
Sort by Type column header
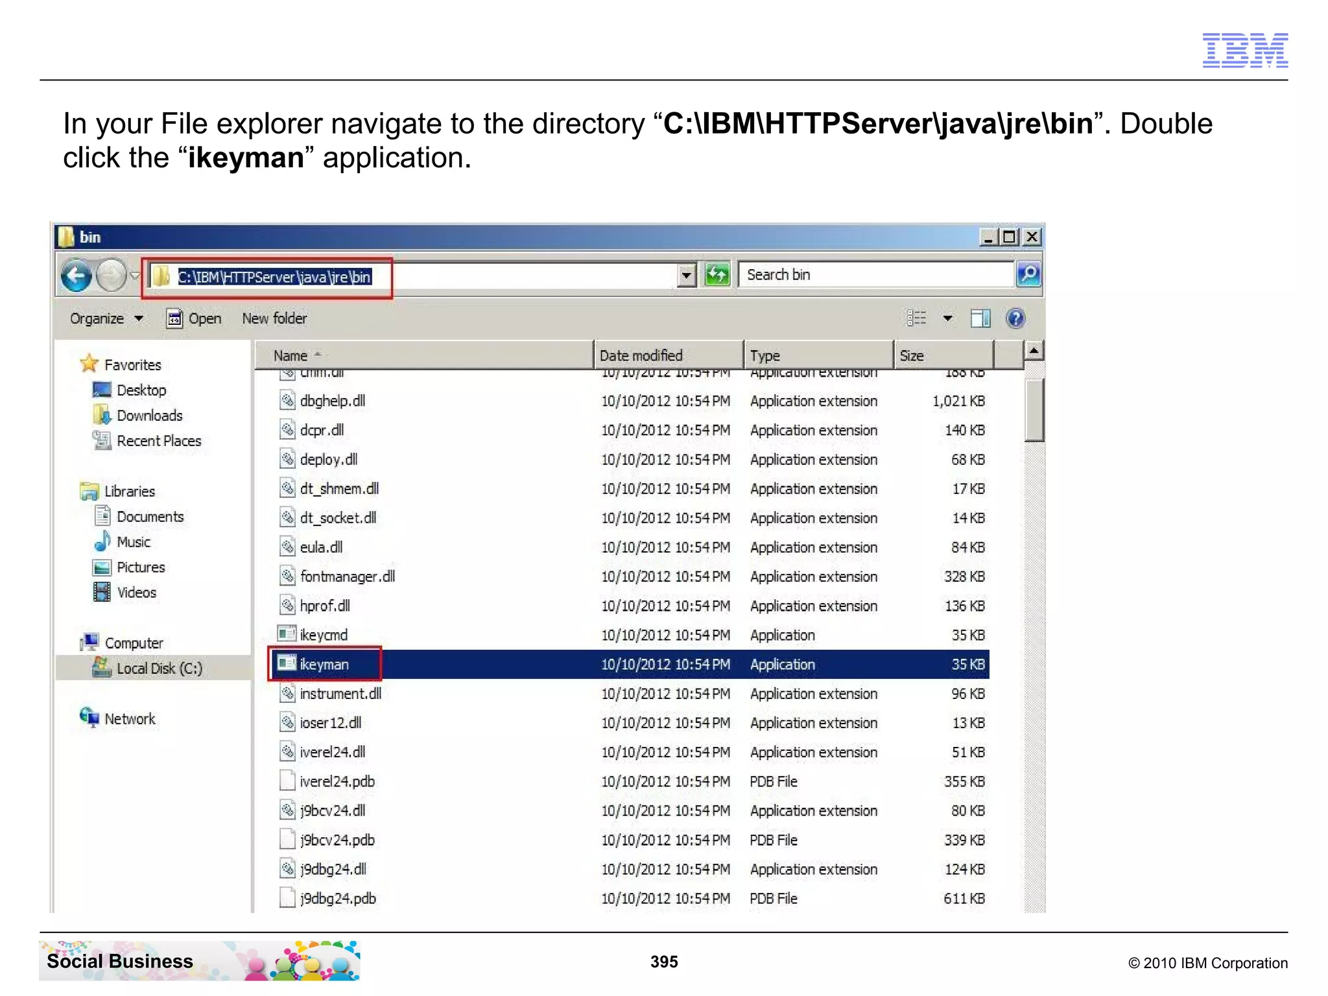pyautogui.click(x=819, y=355)
